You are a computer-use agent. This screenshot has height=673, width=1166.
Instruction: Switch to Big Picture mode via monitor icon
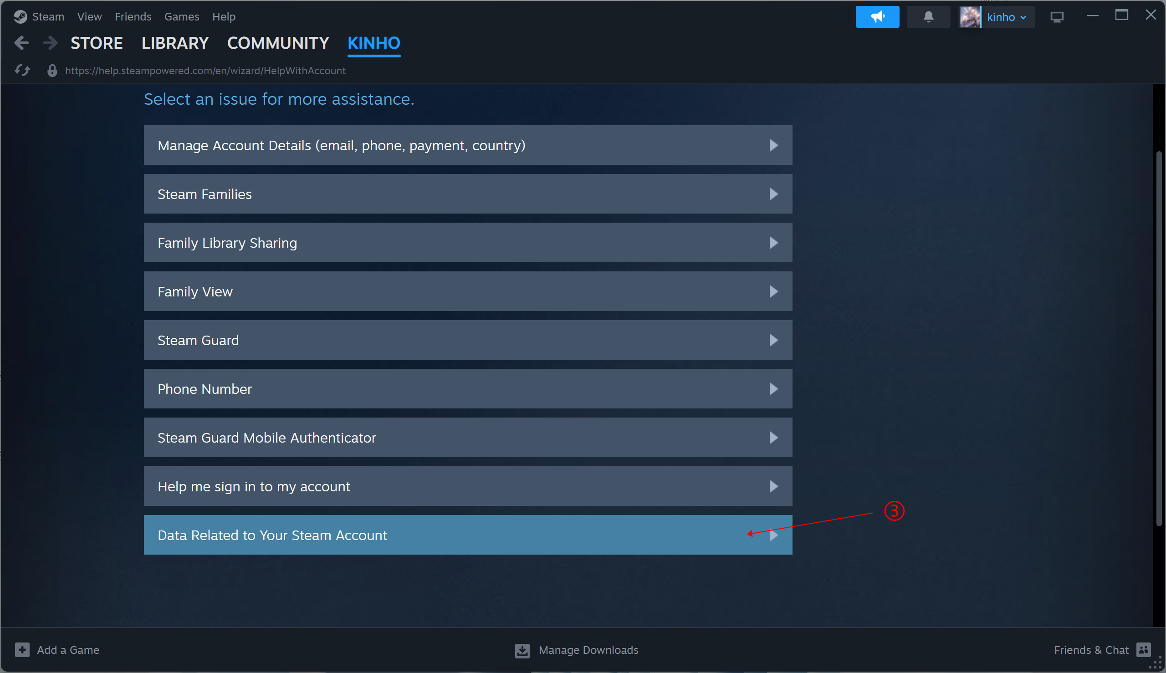pos(1056,17)
